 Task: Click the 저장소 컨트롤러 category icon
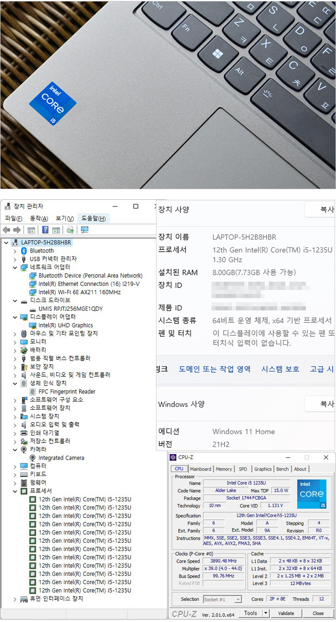[x=24, y=441]
